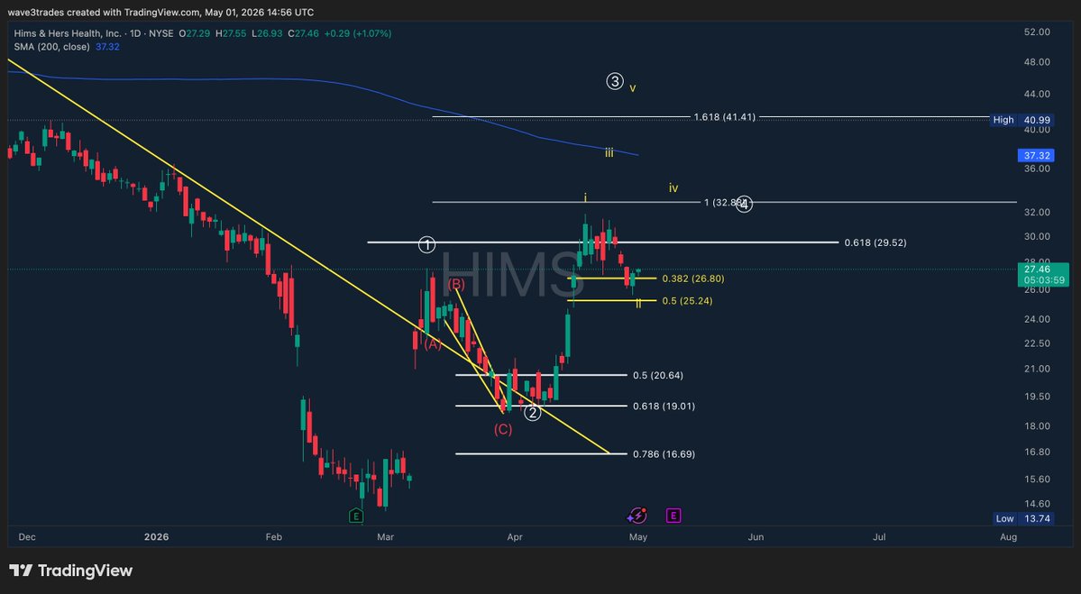Click the Apr label on time axis

point(514,537)
